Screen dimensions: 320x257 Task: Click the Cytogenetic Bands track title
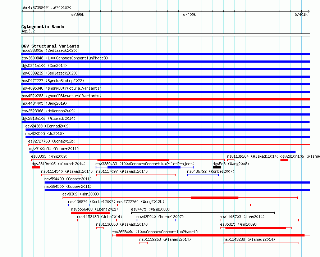[x=43, y=27]
